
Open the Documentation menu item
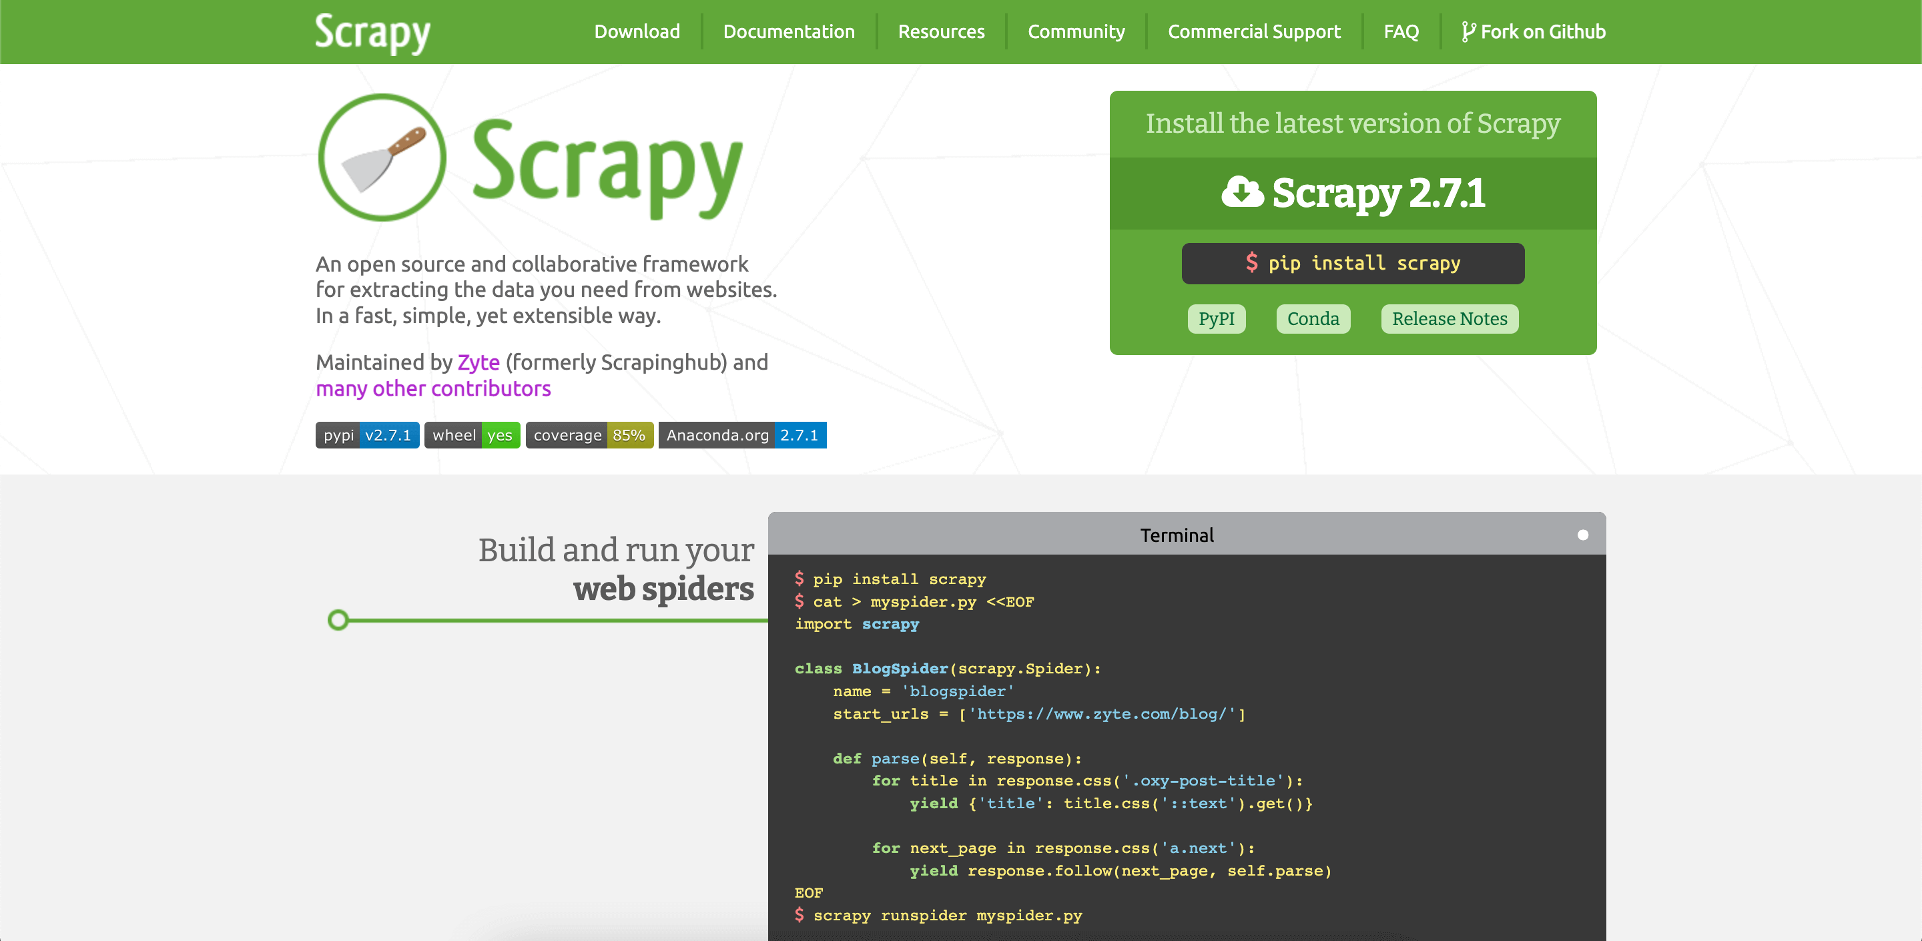point(789,32)
